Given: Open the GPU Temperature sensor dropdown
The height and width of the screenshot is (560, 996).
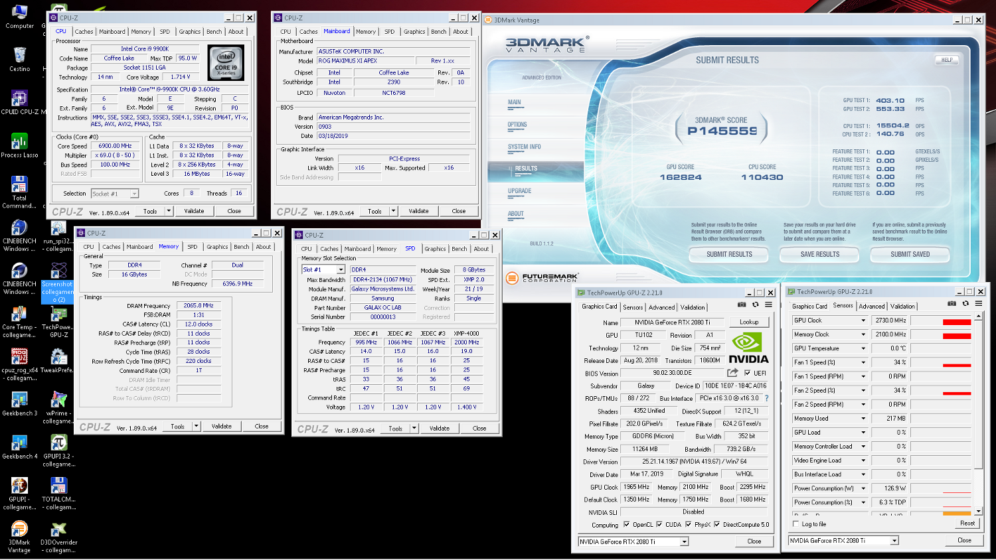Looking at the screenshot, I should [x=863, y=348].
